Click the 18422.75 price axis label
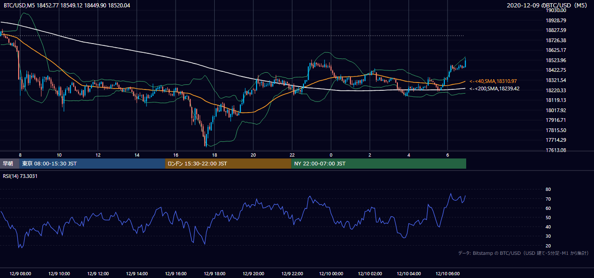The height and width of the screenshot is (278, 594). coord(556,70)
